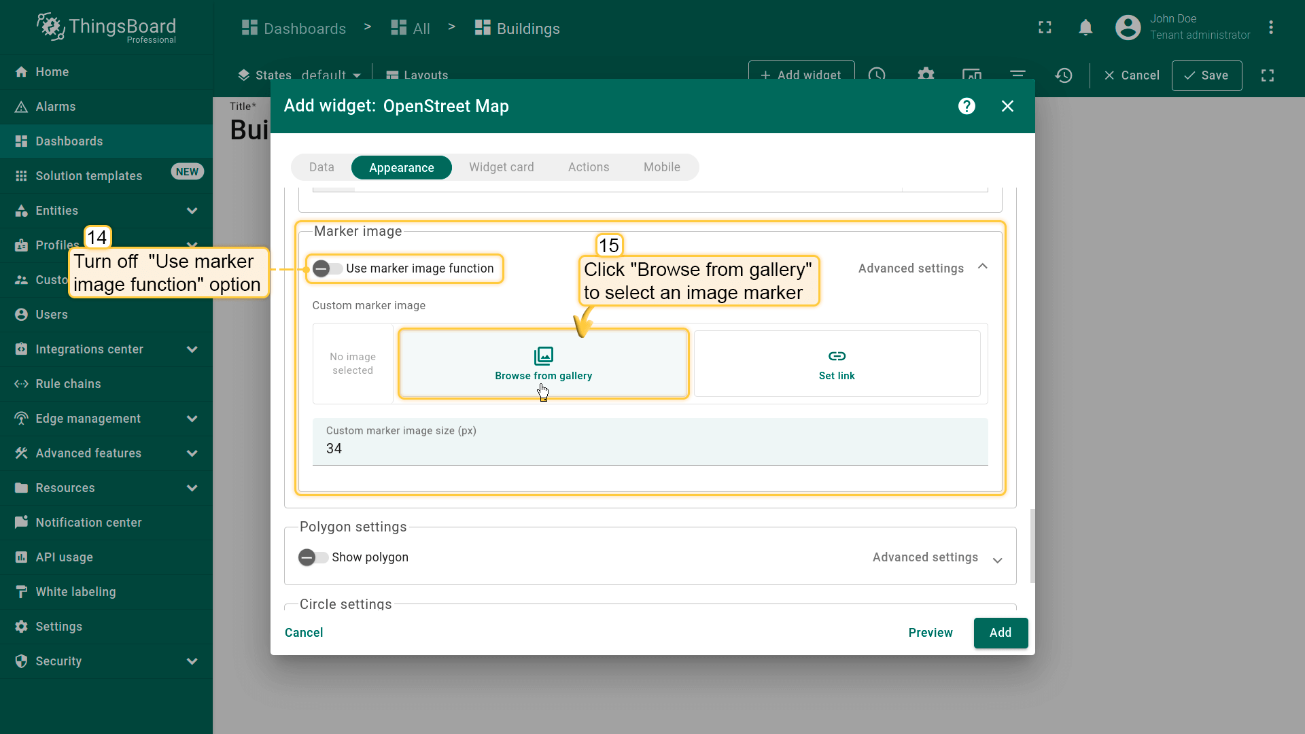Click the Add button

point(1000,633)
